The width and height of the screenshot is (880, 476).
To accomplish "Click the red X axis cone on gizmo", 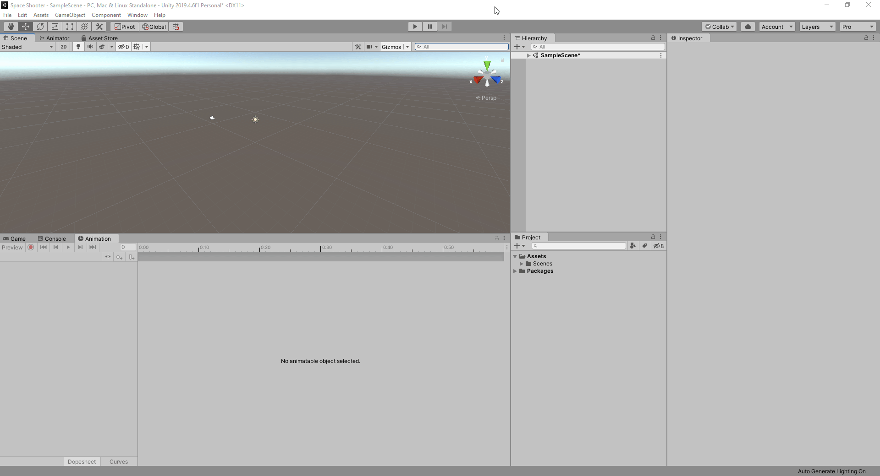I will click(x=478, y=80).
